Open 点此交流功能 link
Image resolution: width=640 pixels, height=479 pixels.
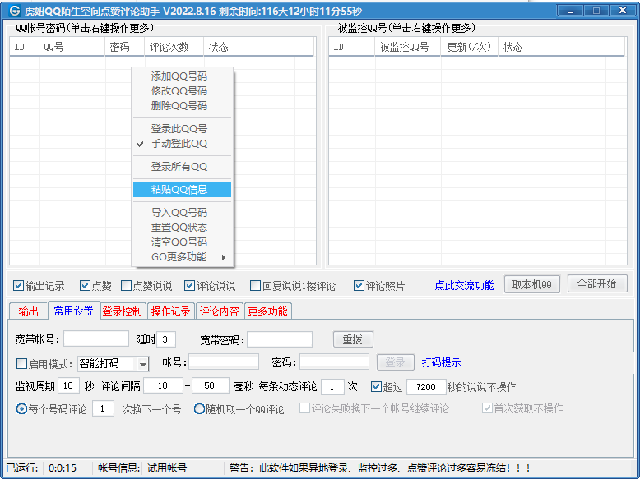[464, 285]
